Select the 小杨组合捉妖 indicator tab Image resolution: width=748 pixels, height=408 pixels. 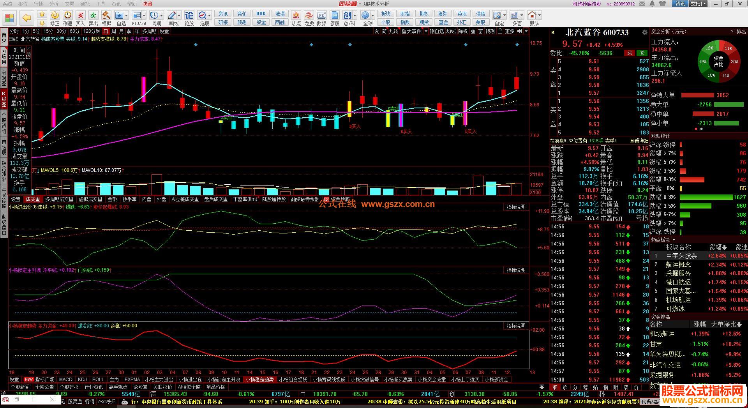click(293, 379)
